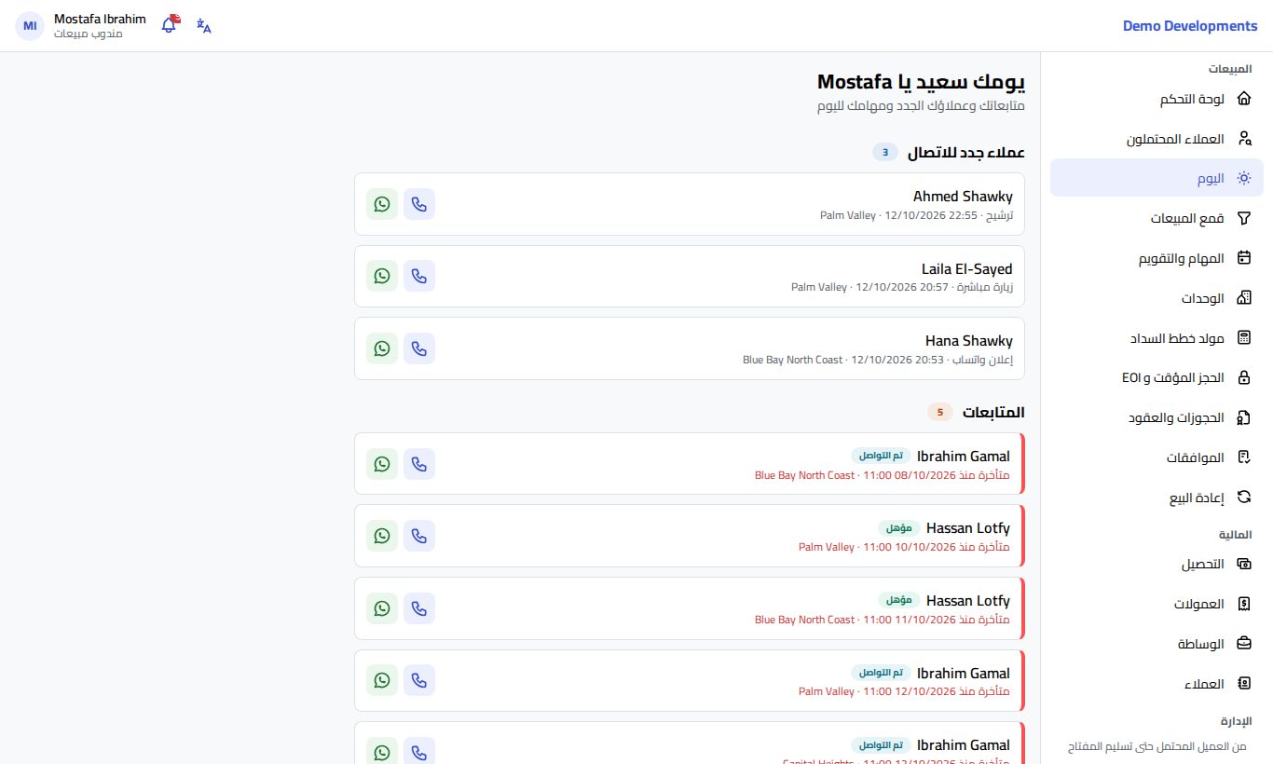Click the Demo Developments logo link
The width and height of the screenshot is (1273, 764).
click(x=1190, y=26)
